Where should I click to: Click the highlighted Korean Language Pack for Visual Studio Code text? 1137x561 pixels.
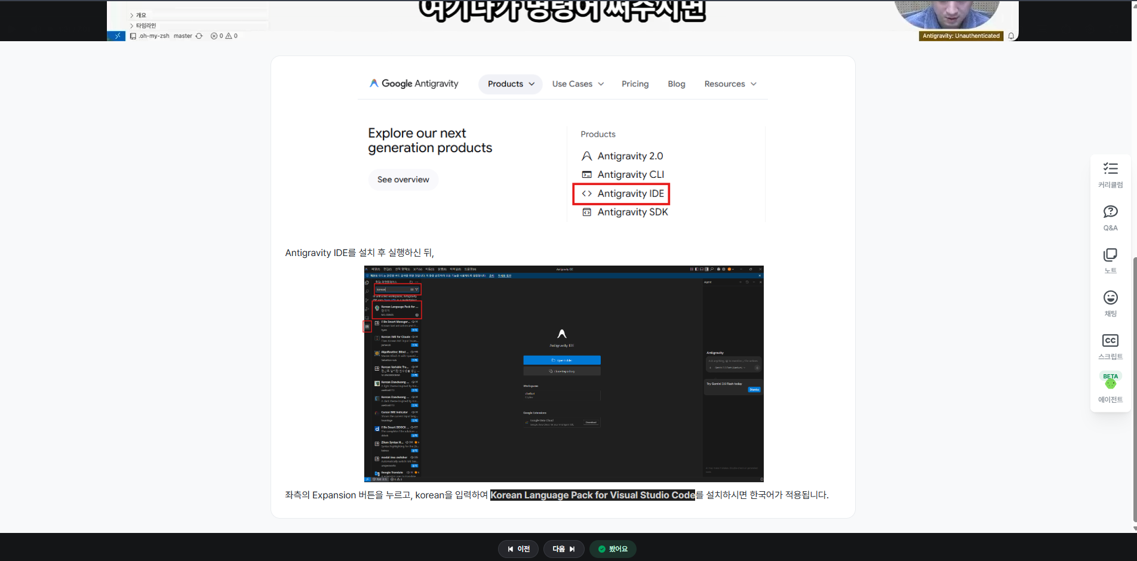tap(592, 495)
